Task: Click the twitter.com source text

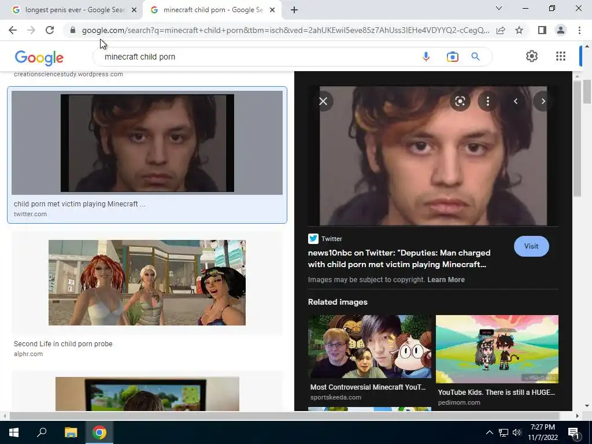Action: click(30, 214)
